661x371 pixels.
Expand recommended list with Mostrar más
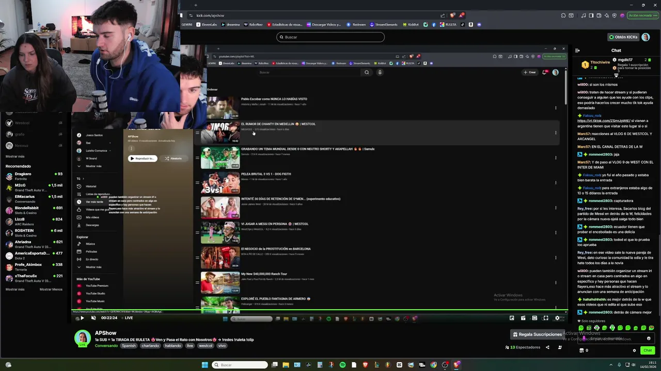[15, 289]
